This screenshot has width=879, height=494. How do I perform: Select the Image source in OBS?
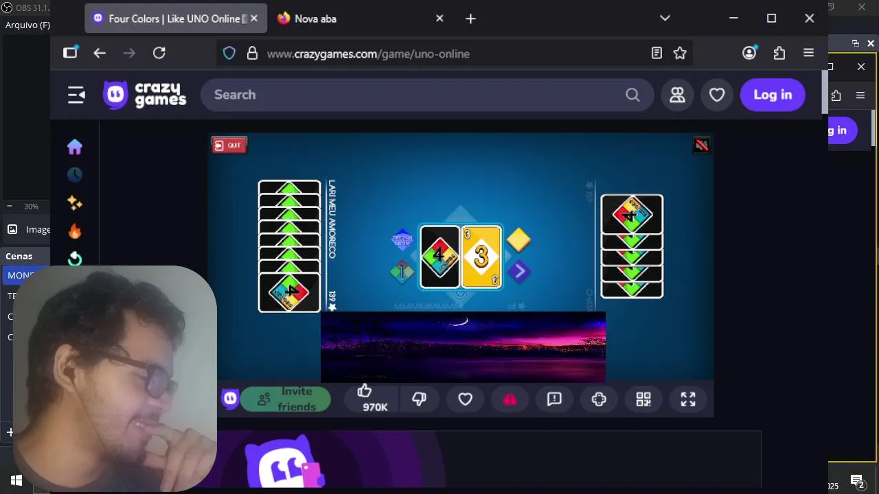point(27,229)
